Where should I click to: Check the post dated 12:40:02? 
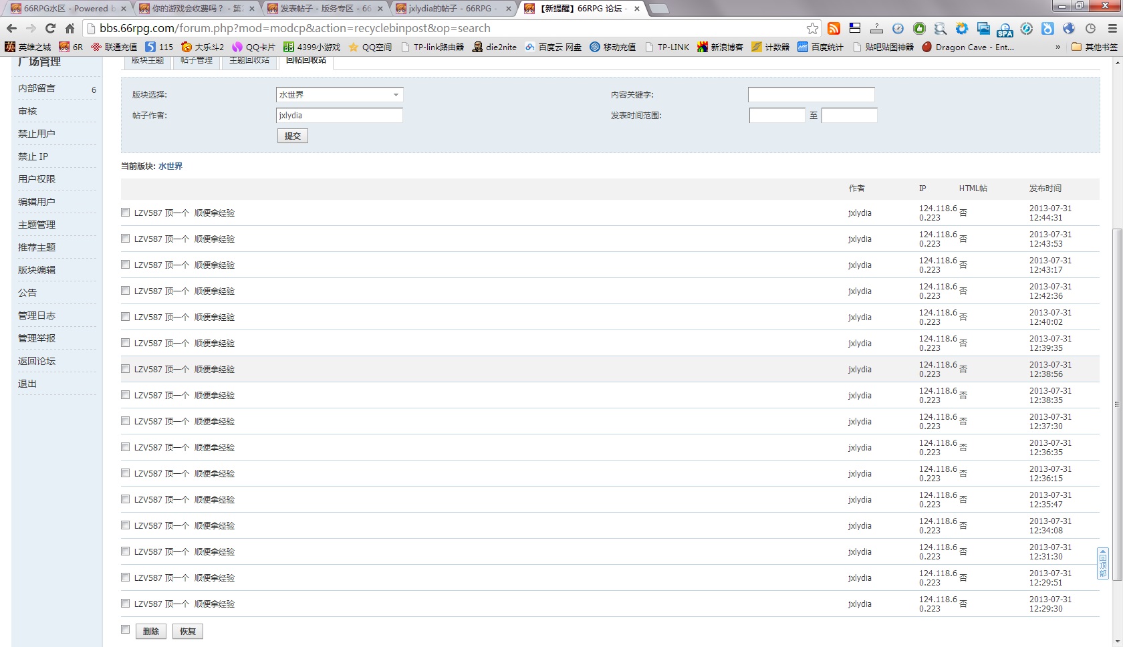pyautogui.click(x=125, y=316)
